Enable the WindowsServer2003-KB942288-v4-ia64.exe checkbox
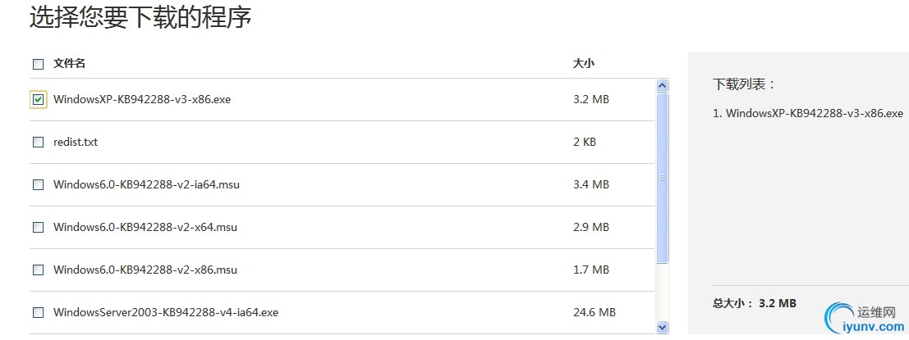 (x=38, y=312)
